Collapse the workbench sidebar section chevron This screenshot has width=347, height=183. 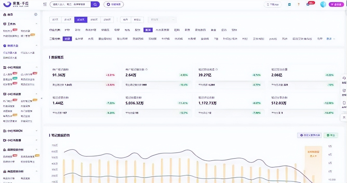36,24
